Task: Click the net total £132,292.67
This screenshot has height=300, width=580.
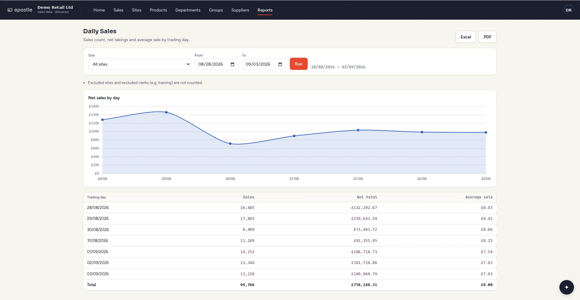Action: [364, 208]
